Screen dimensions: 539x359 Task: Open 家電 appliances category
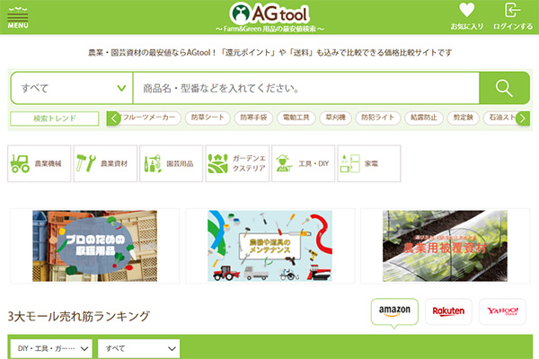point(369,163)
